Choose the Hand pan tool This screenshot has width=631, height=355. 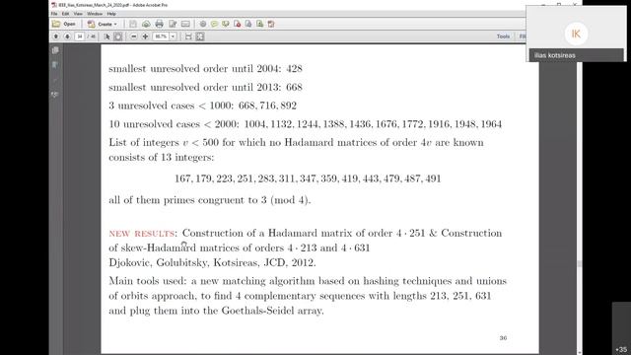coord(118,36)
